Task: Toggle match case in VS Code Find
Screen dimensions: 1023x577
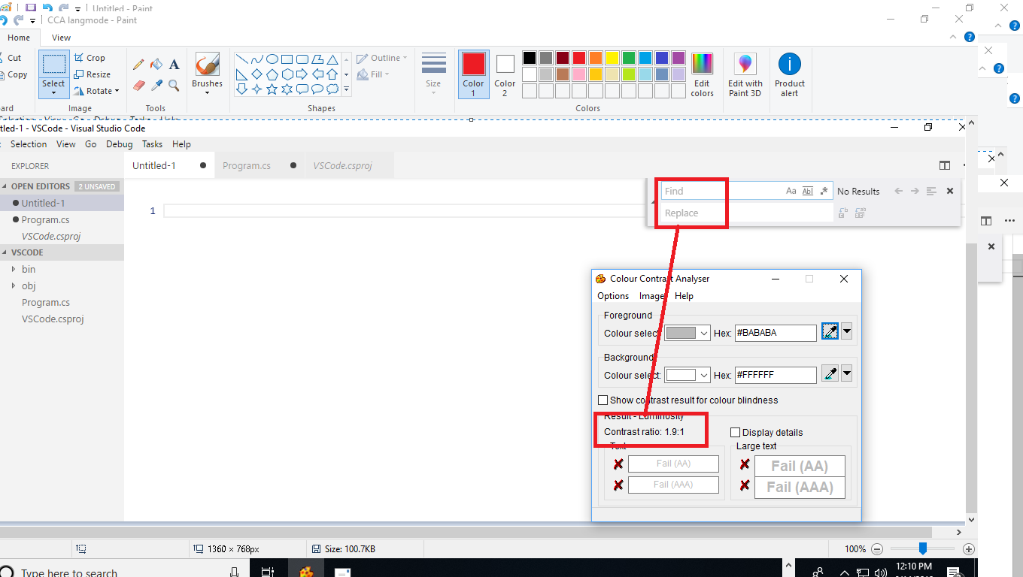Action: coord(791,191)
